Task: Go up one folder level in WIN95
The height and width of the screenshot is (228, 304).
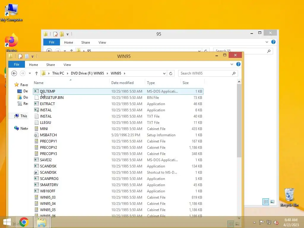Action: pyautogui.click(x=36, y=73)
